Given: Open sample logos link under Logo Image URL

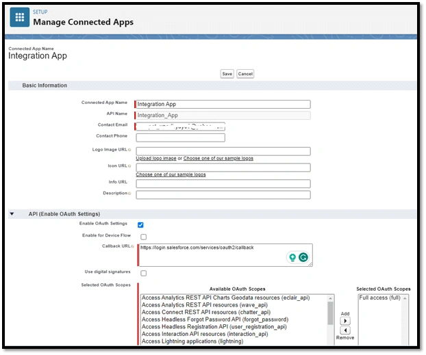Looking at the screenshot, I should coord(218,158).
